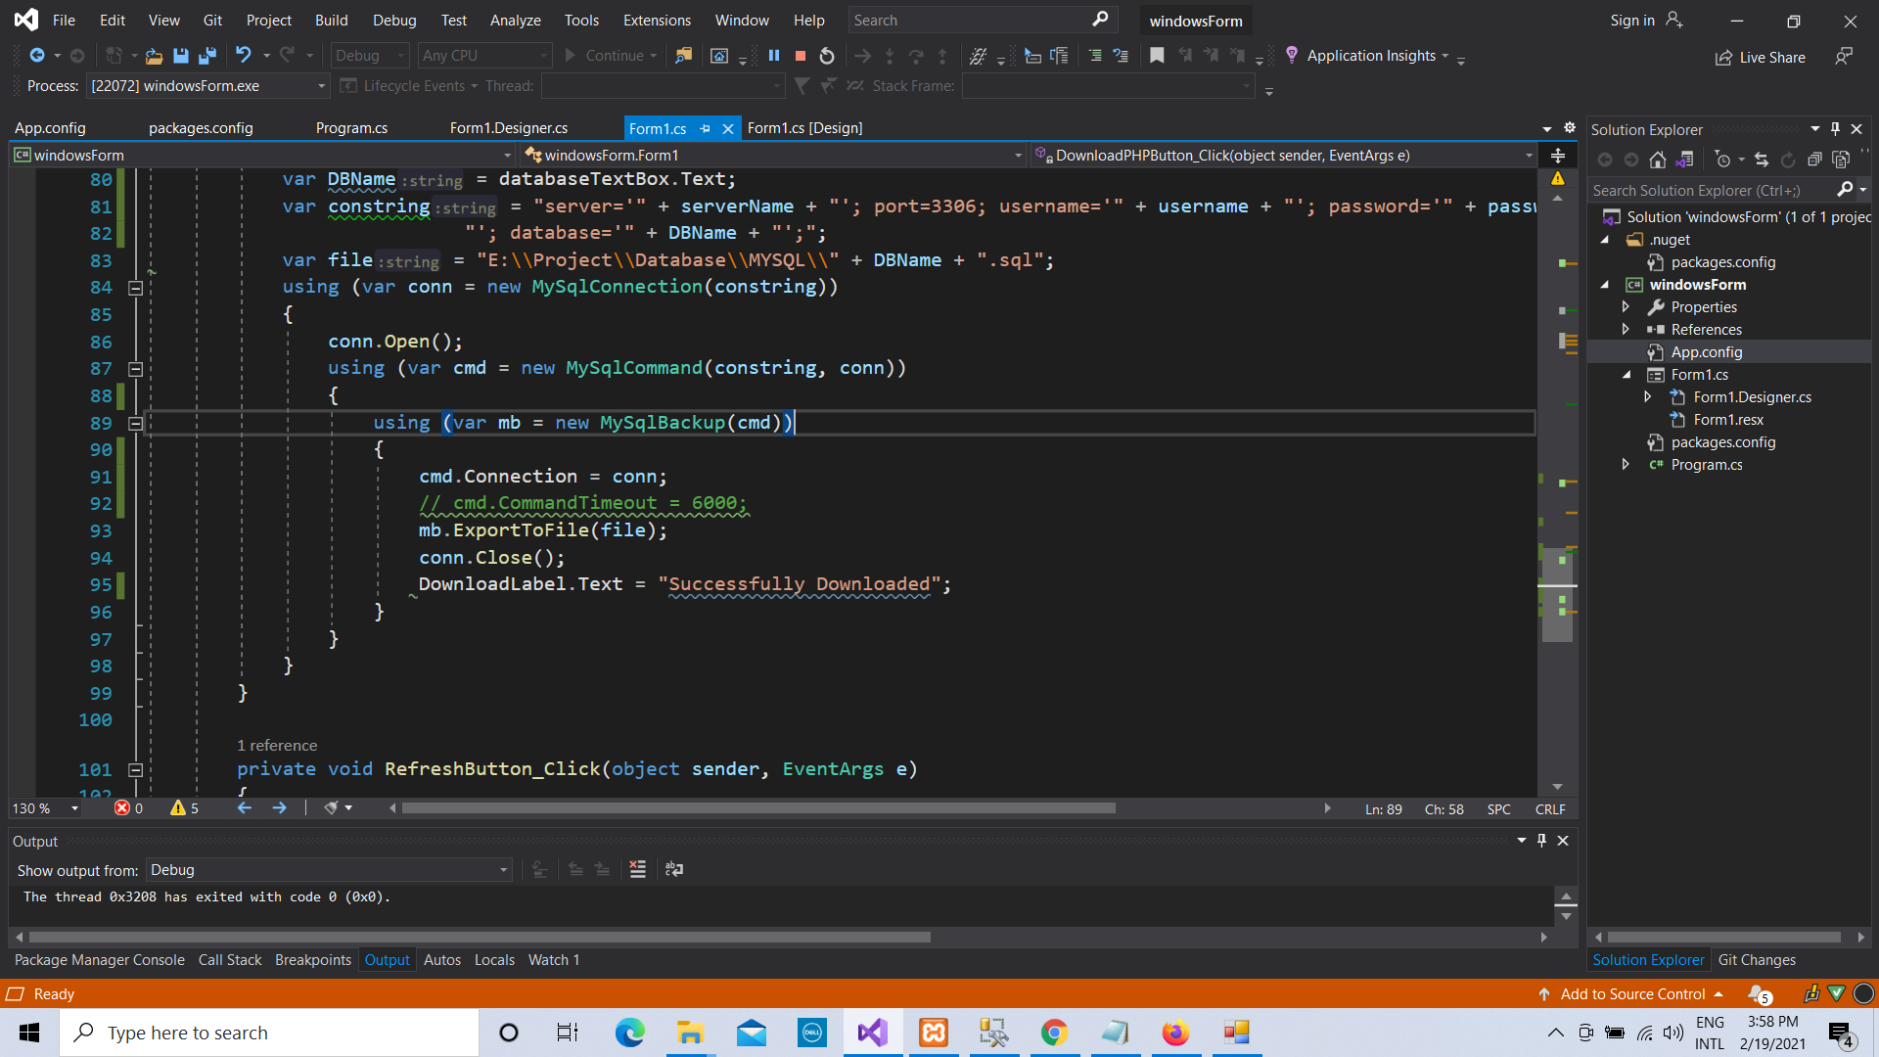Click the Search Solution Explorer field
The height and width of the screenshot is (1057, 1879).
(1713, 190)
